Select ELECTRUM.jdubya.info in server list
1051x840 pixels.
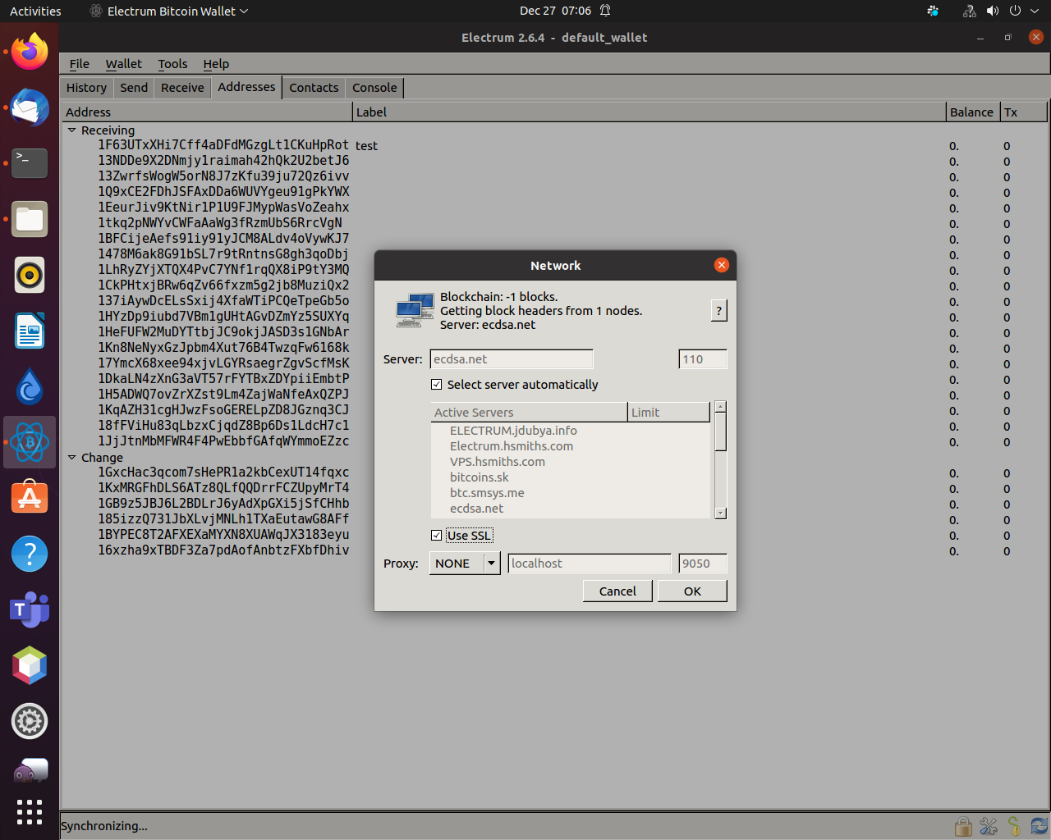click(x=513, y=431)
